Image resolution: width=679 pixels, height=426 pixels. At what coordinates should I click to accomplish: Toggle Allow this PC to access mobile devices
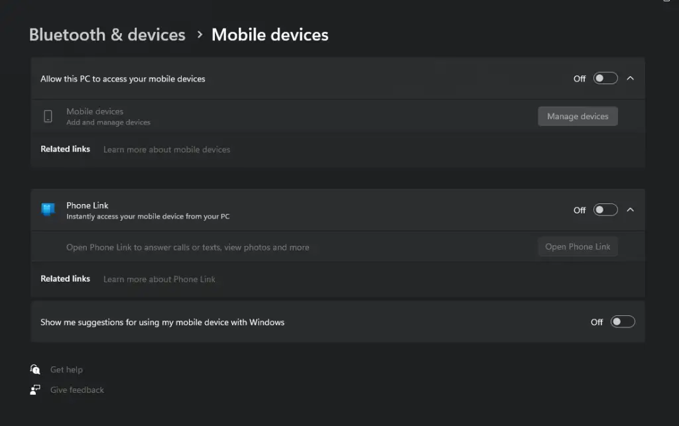pyautogui.click(x=605, y=78)
